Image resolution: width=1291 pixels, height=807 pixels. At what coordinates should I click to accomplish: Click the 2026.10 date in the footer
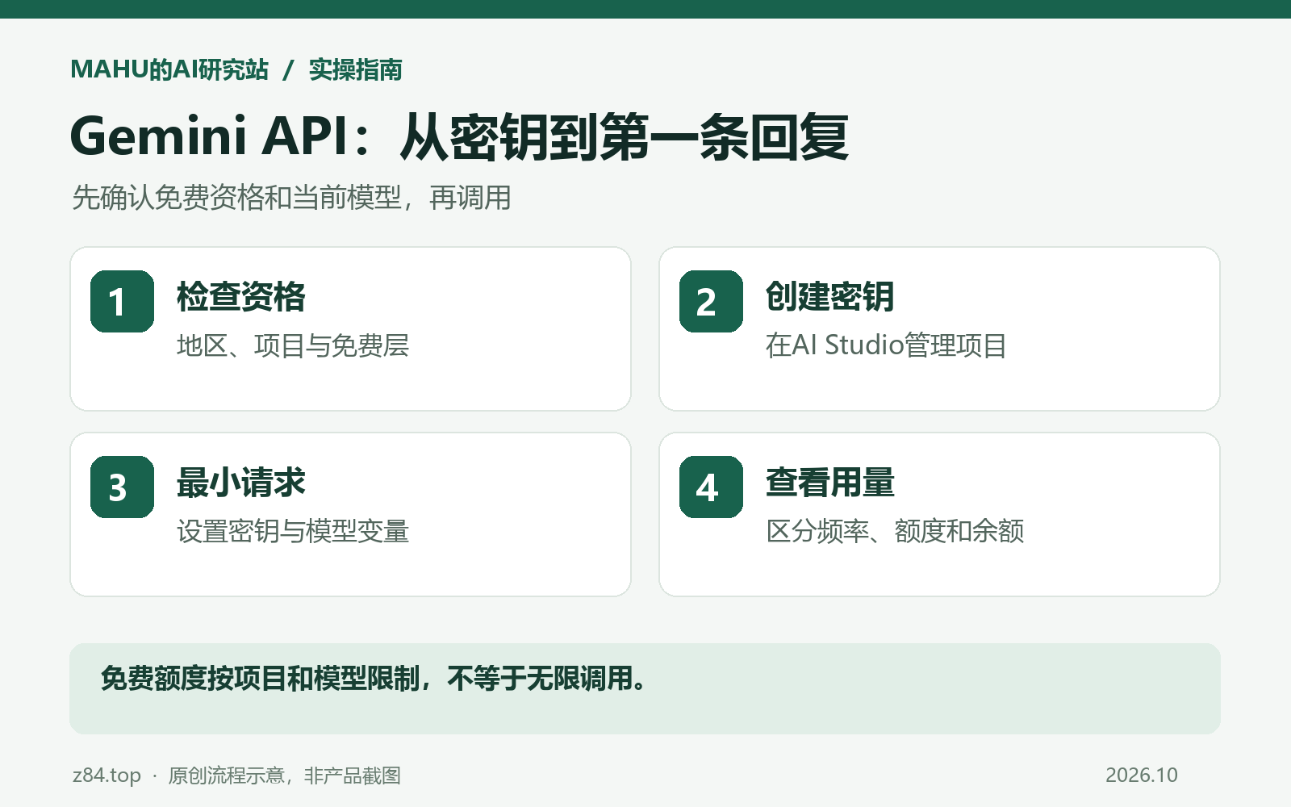click(x=1142, y=776)
